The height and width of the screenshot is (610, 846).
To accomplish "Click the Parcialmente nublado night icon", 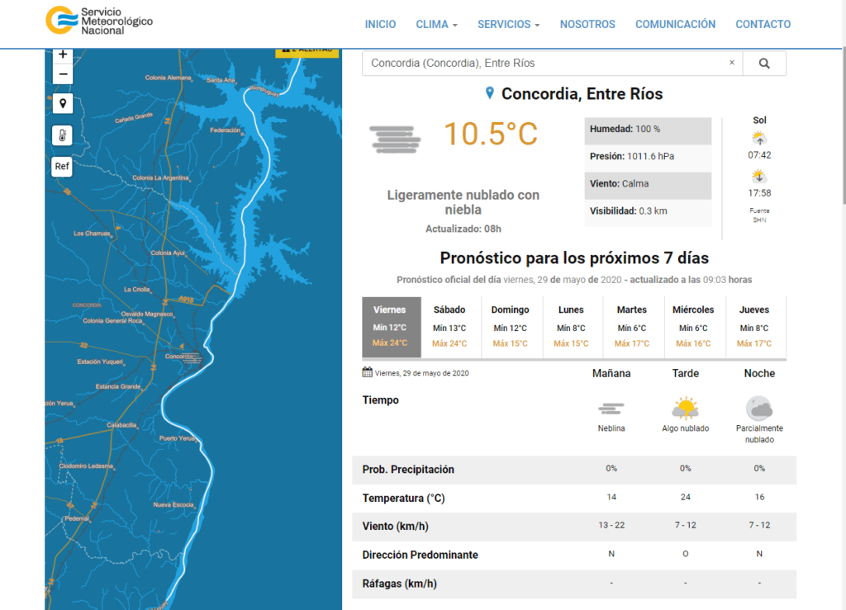I will tap(759, 408).
